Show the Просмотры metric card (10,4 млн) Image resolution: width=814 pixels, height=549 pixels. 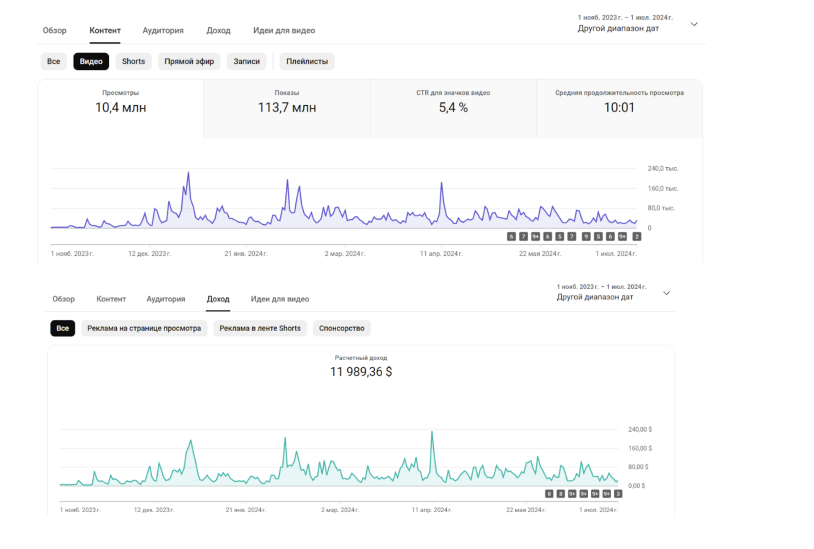click(121, 109)
